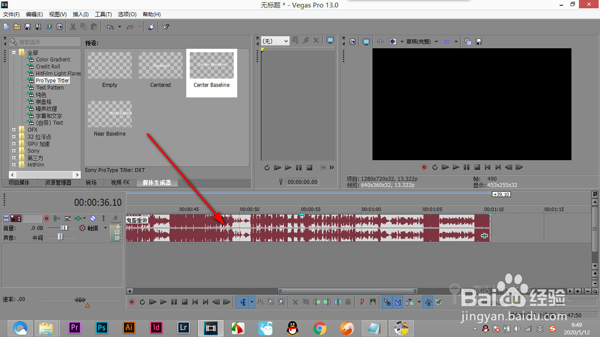Select the ProType Titler generator
The height and width of the screenshot is (337, 600).
(x=52, y=81)
